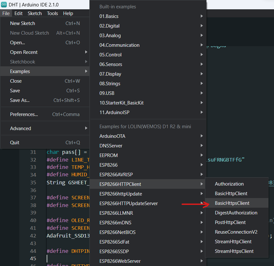Click line number 31 in editor

pyautogui.click(x=33, y=152)
